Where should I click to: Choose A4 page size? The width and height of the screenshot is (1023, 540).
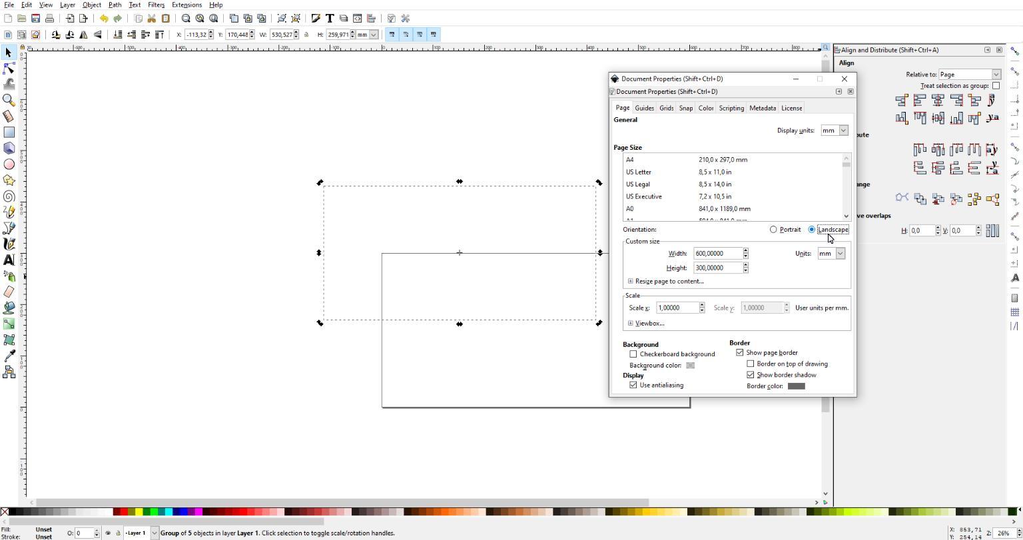tap(733, 160)
